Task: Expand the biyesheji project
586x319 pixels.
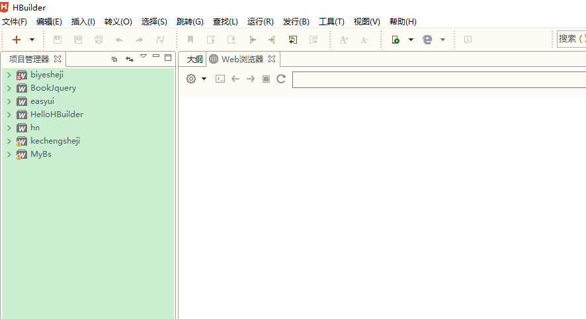Action: click(x=9, y=75)
